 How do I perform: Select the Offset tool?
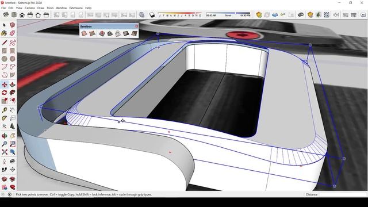(13, 101)
